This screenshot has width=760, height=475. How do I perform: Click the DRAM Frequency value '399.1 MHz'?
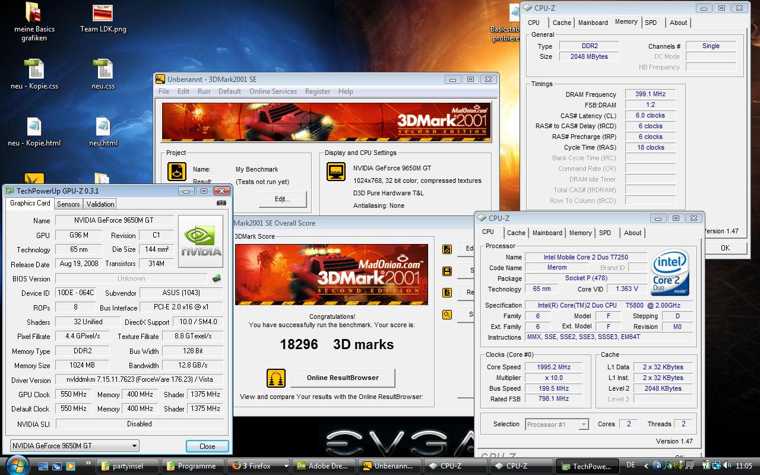tap(650, 94)
